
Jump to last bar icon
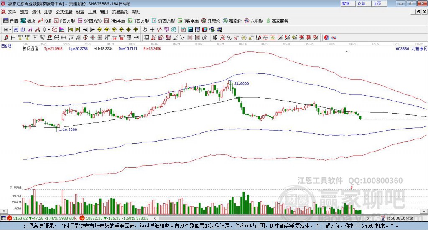78,30
